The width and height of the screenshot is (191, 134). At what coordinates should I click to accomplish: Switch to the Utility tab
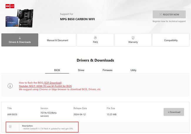pyautogui.click(x=133, y=70)
